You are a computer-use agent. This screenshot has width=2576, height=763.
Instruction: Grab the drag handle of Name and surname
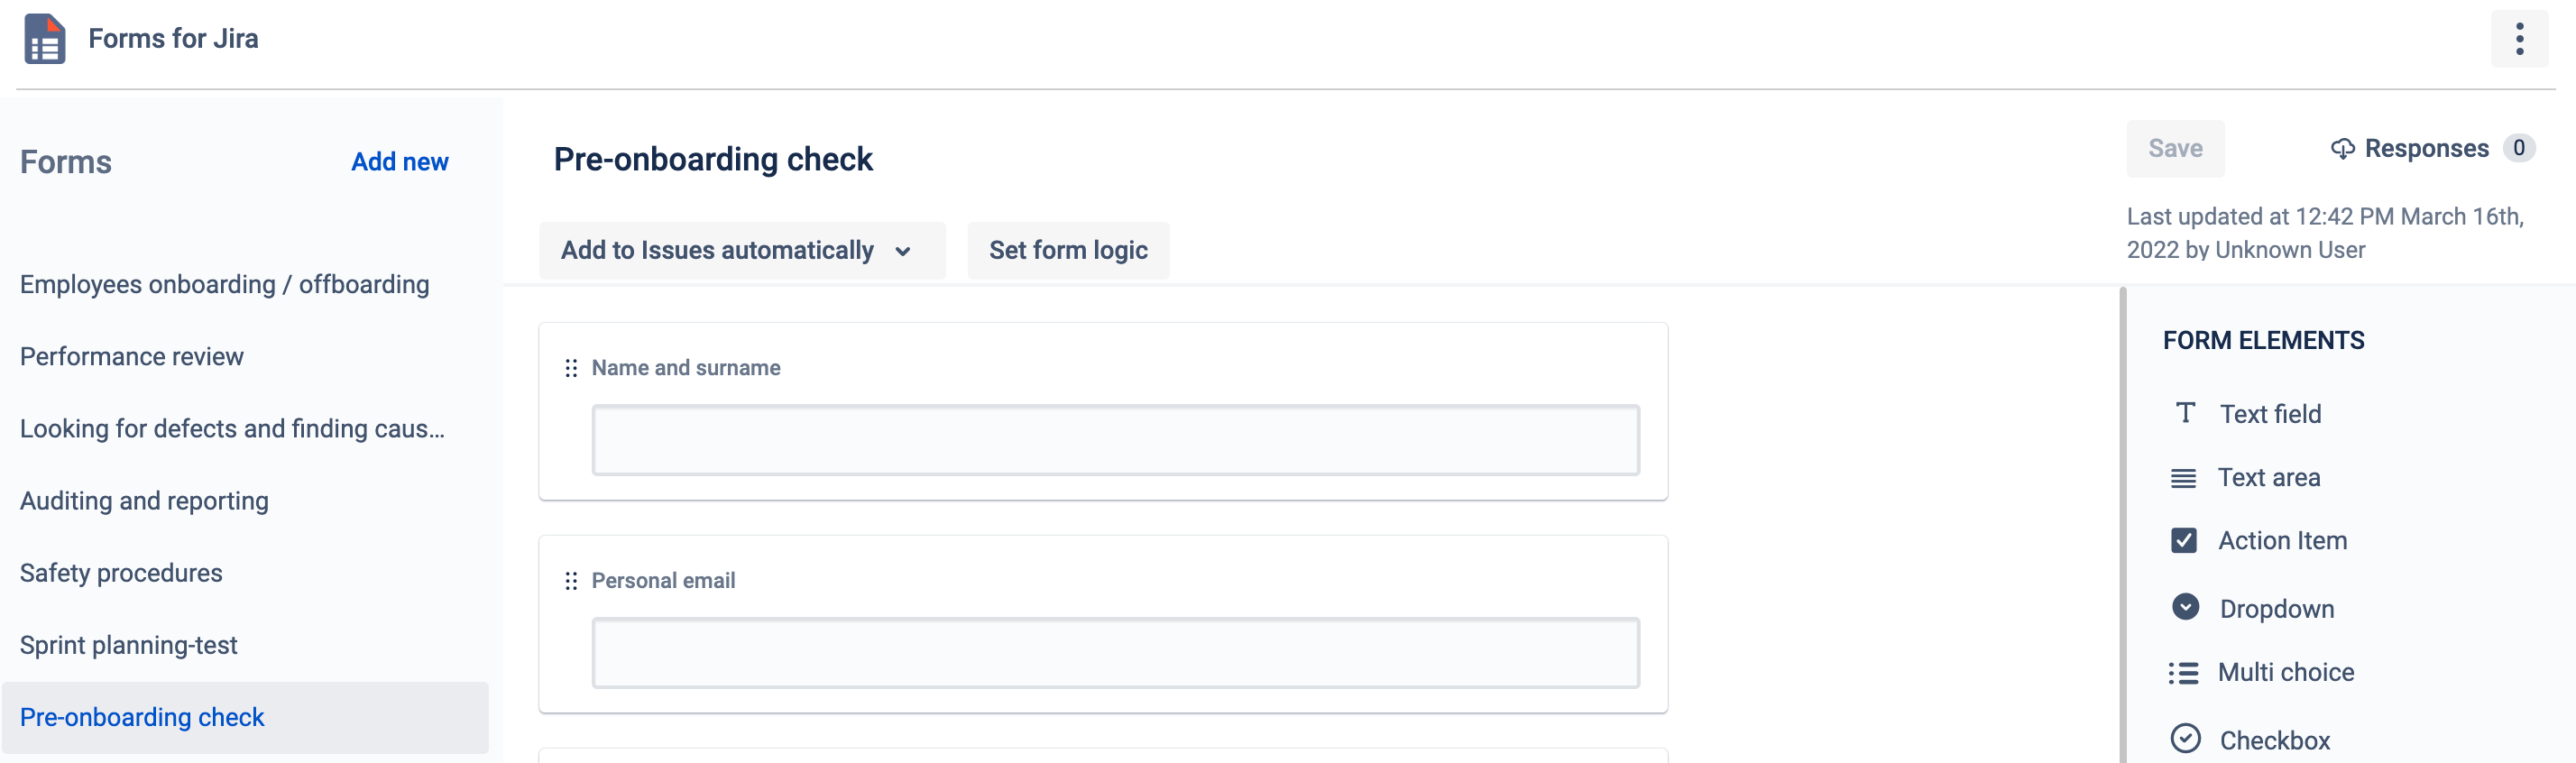click(571, 368)
